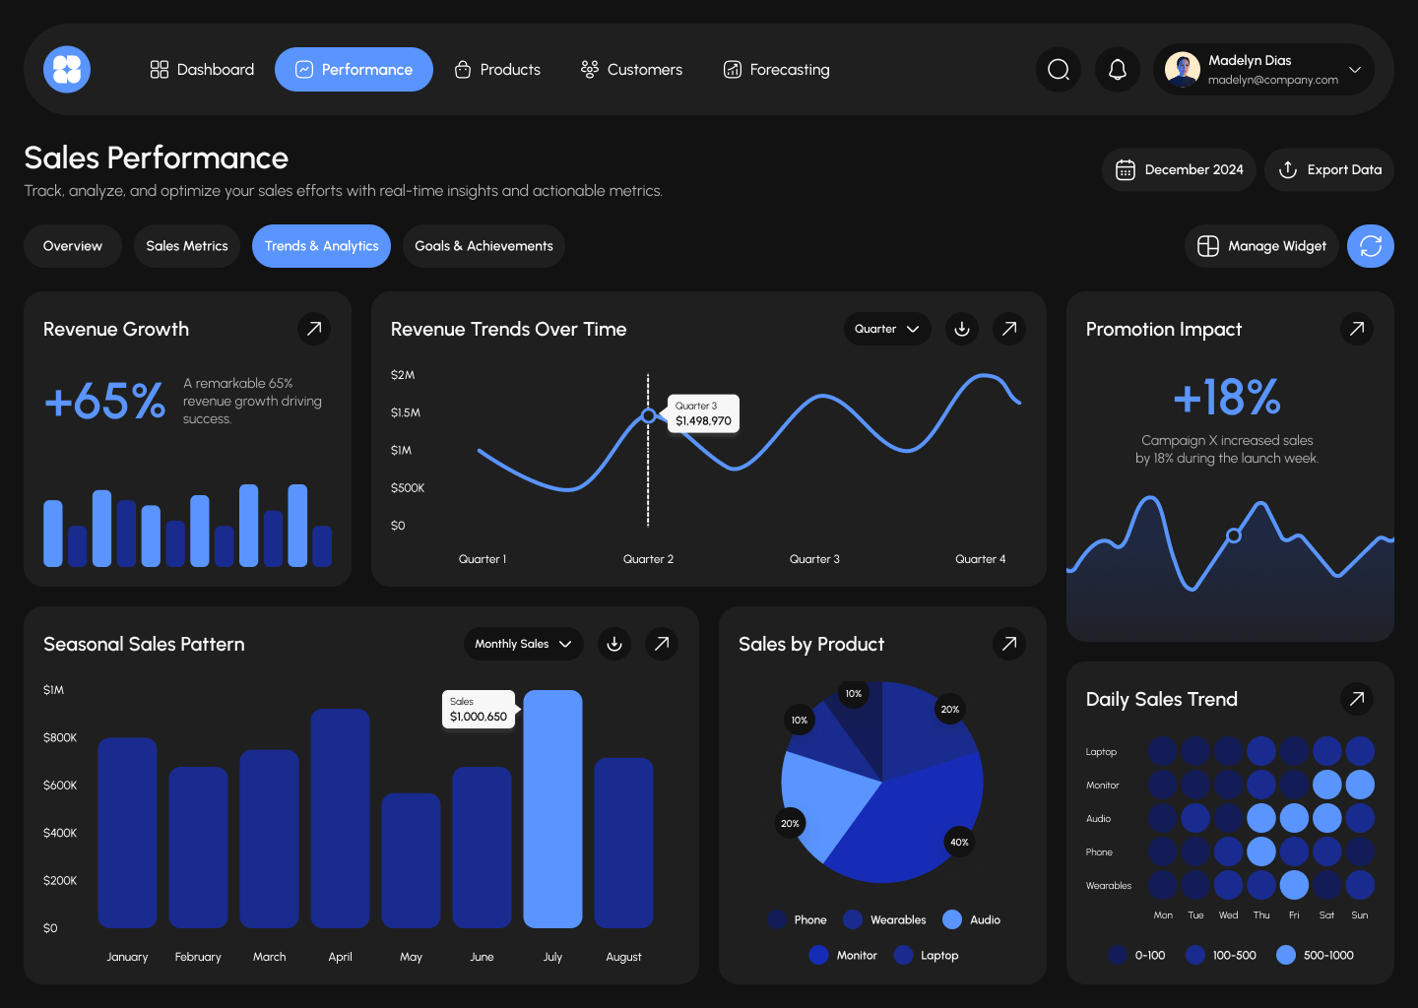Switch to the Goals & Achievements tab
The height and width of the screenshot is (1008, 1418).
tap(483, 246)
